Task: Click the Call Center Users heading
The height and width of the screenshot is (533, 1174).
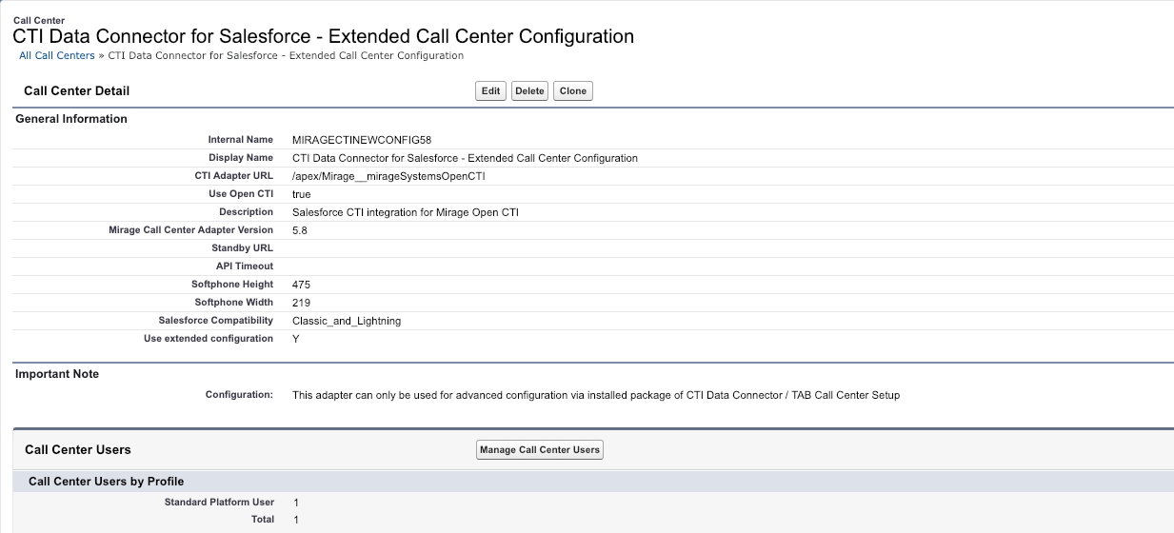Action: (x=78, y=450)
